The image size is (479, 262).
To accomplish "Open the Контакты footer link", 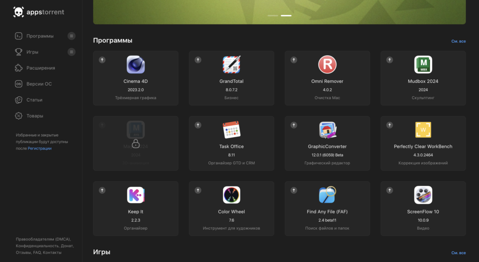I will point(52,253).
